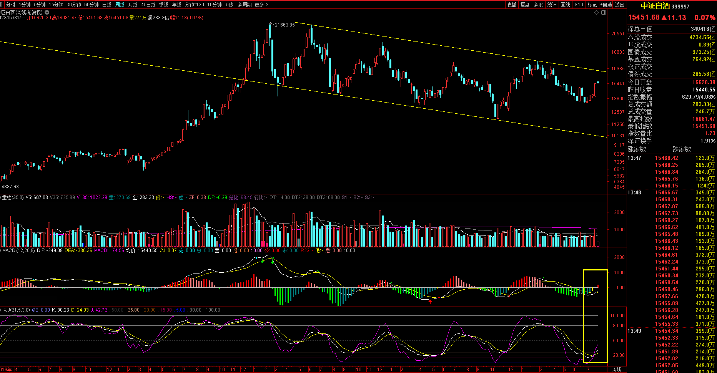
Task: Open the 直播 live button
Action: [x=512, y=5]
